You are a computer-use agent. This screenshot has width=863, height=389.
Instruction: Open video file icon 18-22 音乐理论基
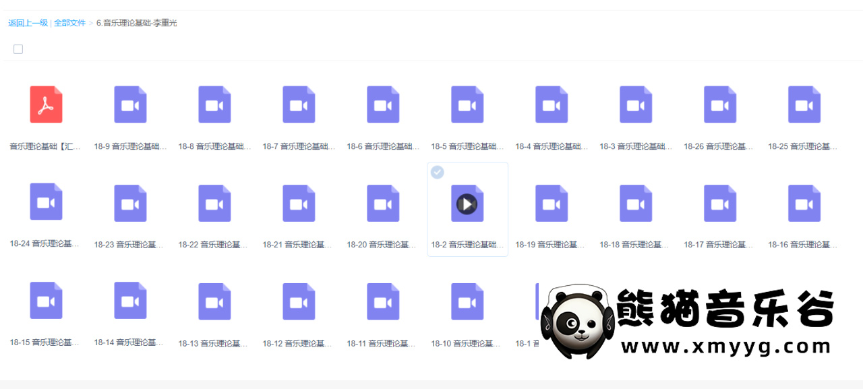214,203
